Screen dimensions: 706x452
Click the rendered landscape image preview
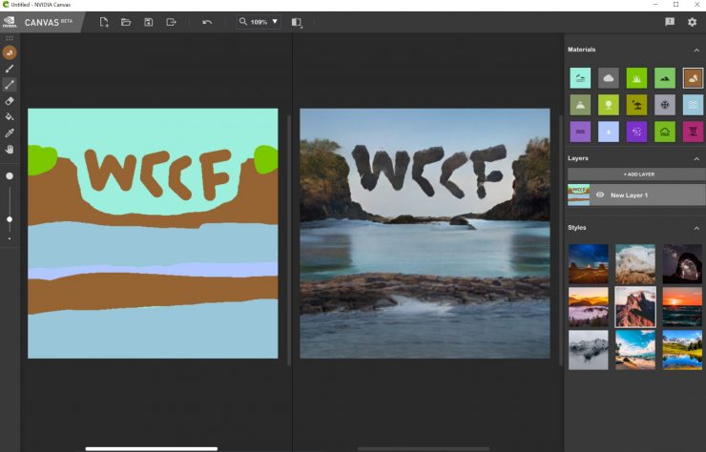425,234
